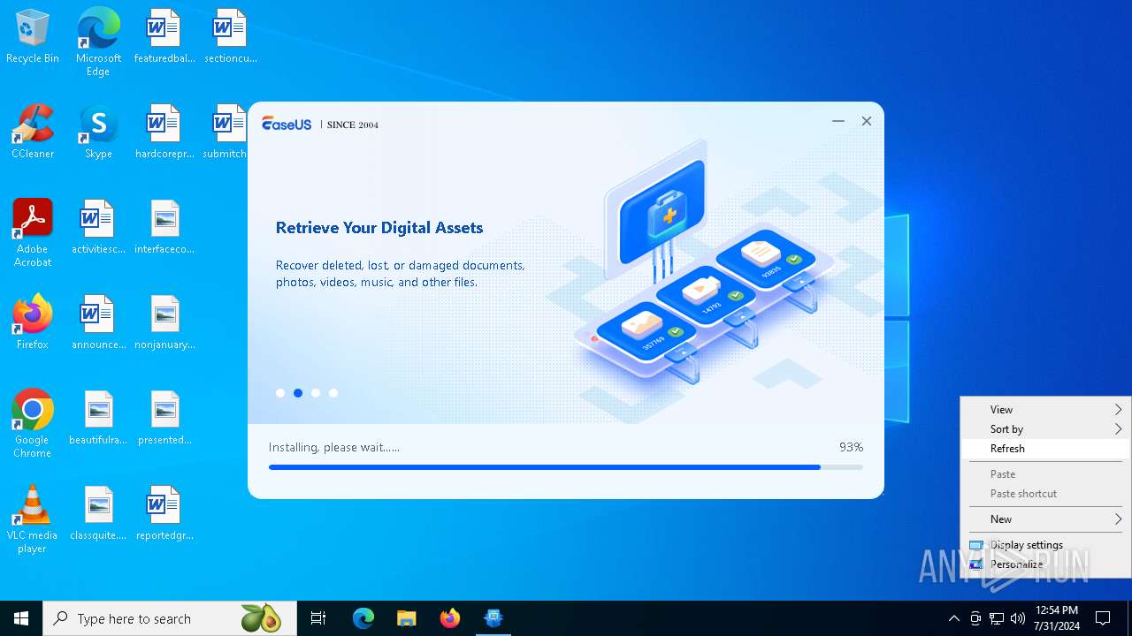
Task: Select the presented... image file icon
Action: (x=164, y=418)
